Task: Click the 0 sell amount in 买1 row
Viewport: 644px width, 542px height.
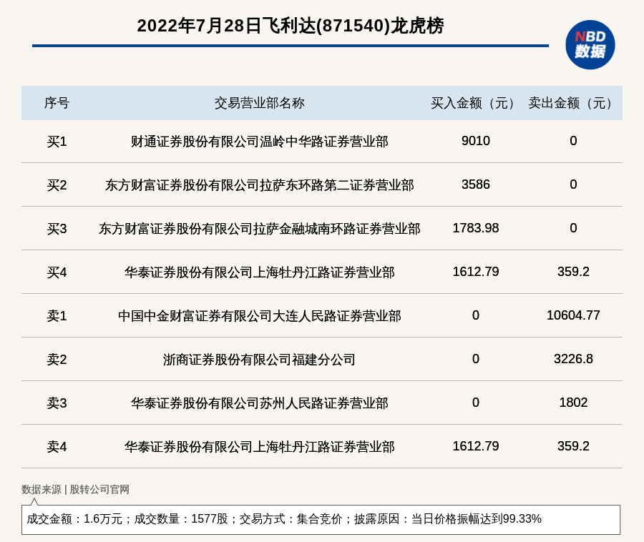Action: (x=573, y=141)
